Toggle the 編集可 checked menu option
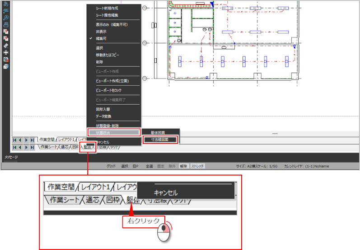 (102, 39)
